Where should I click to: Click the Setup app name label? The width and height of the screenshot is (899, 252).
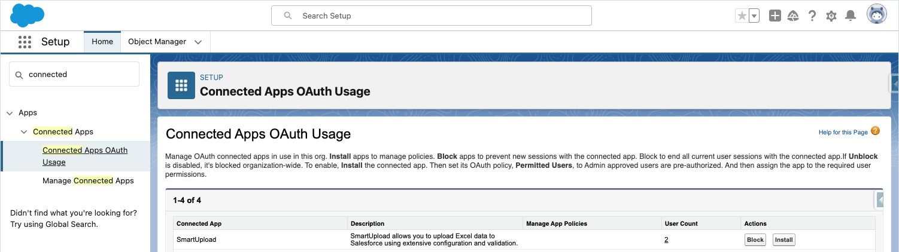(x=55, y=42)
